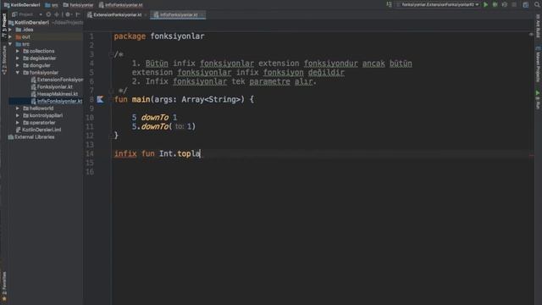The width and height of the screenshot is (542, 305).
Task: Expand the donguler package
Action: click(x=18, y=65)
